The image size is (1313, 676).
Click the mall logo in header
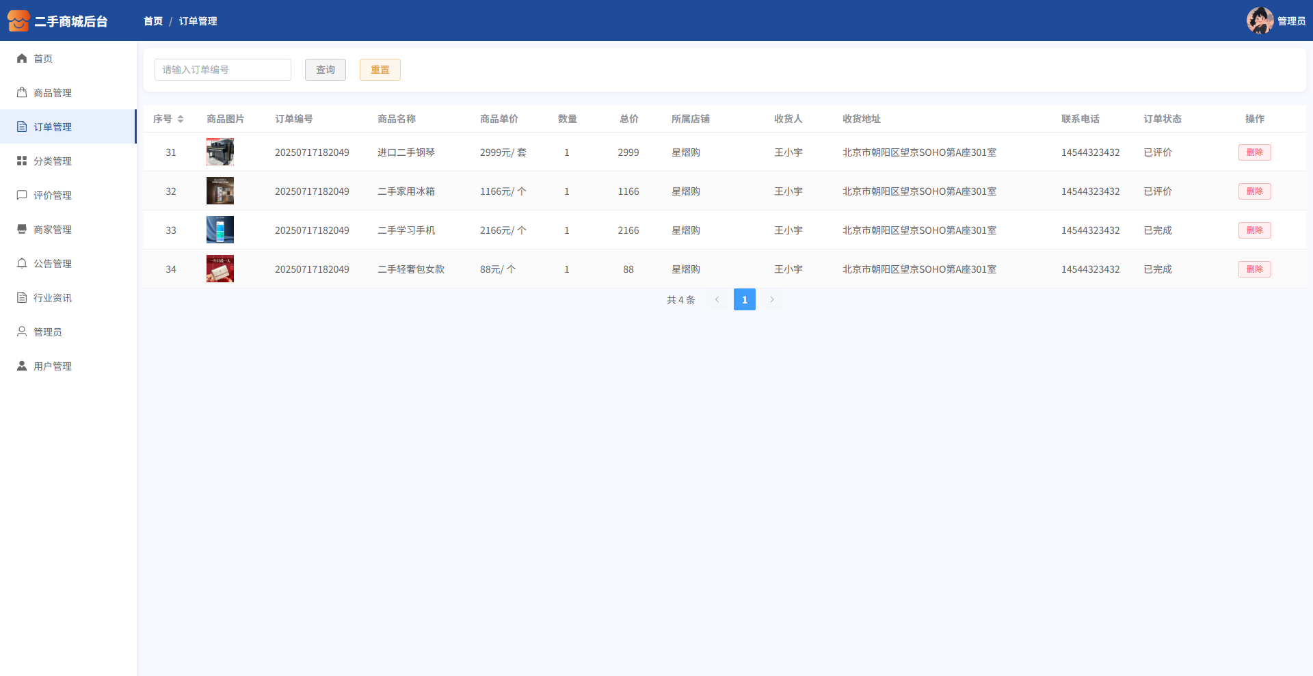pos(18,21)
